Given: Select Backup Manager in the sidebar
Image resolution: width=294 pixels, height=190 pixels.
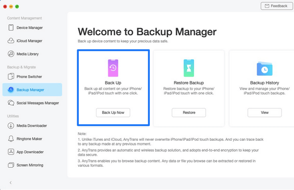Looking at the screenshot, I should (32, 90).
